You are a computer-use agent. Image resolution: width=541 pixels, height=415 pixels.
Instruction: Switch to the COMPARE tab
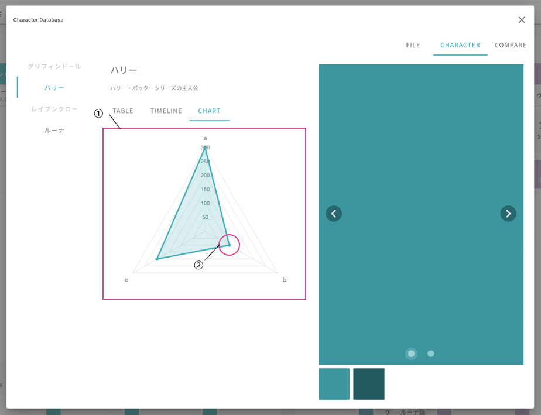click(x=511, y=45)
